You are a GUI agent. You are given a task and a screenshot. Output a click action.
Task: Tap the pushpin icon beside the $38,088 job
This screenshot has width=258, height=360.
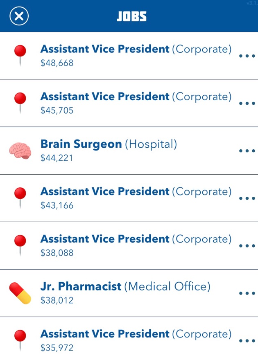[20, 245]
